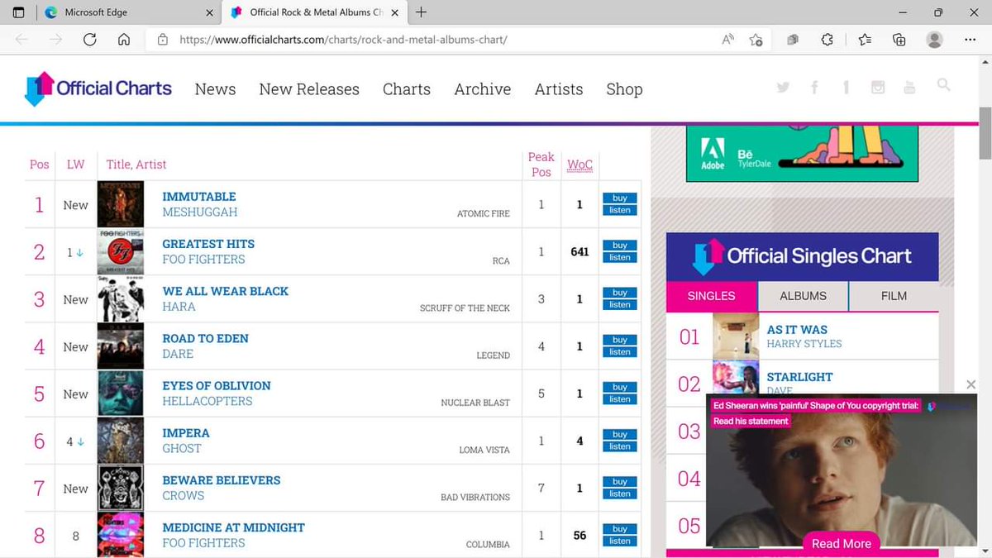This screenshot has height=558, width=992.
Task: Open the Archive menu
Action: coord(483,89)
